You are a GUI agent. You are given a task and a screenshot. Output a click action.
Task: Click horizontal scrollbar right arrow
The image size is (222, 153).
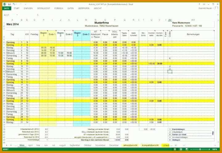[x=215, y=145]
